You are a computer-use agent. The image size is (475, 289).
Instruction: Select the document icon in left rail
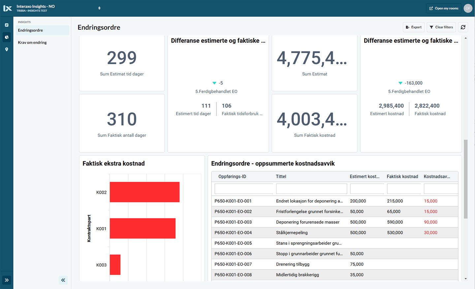(x=7, y=25)
